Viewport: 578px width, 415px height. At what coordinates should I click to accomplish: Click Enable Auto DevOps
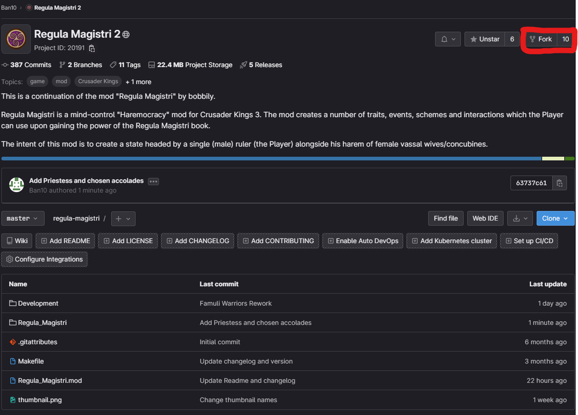tap(363, 241)
